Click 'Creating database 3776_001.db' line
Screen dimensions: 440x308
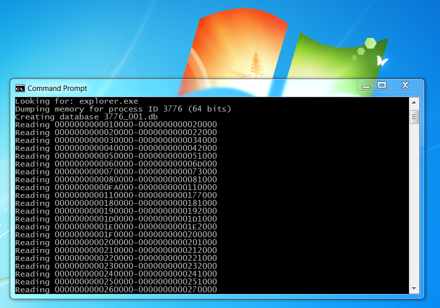coord(87,117)
